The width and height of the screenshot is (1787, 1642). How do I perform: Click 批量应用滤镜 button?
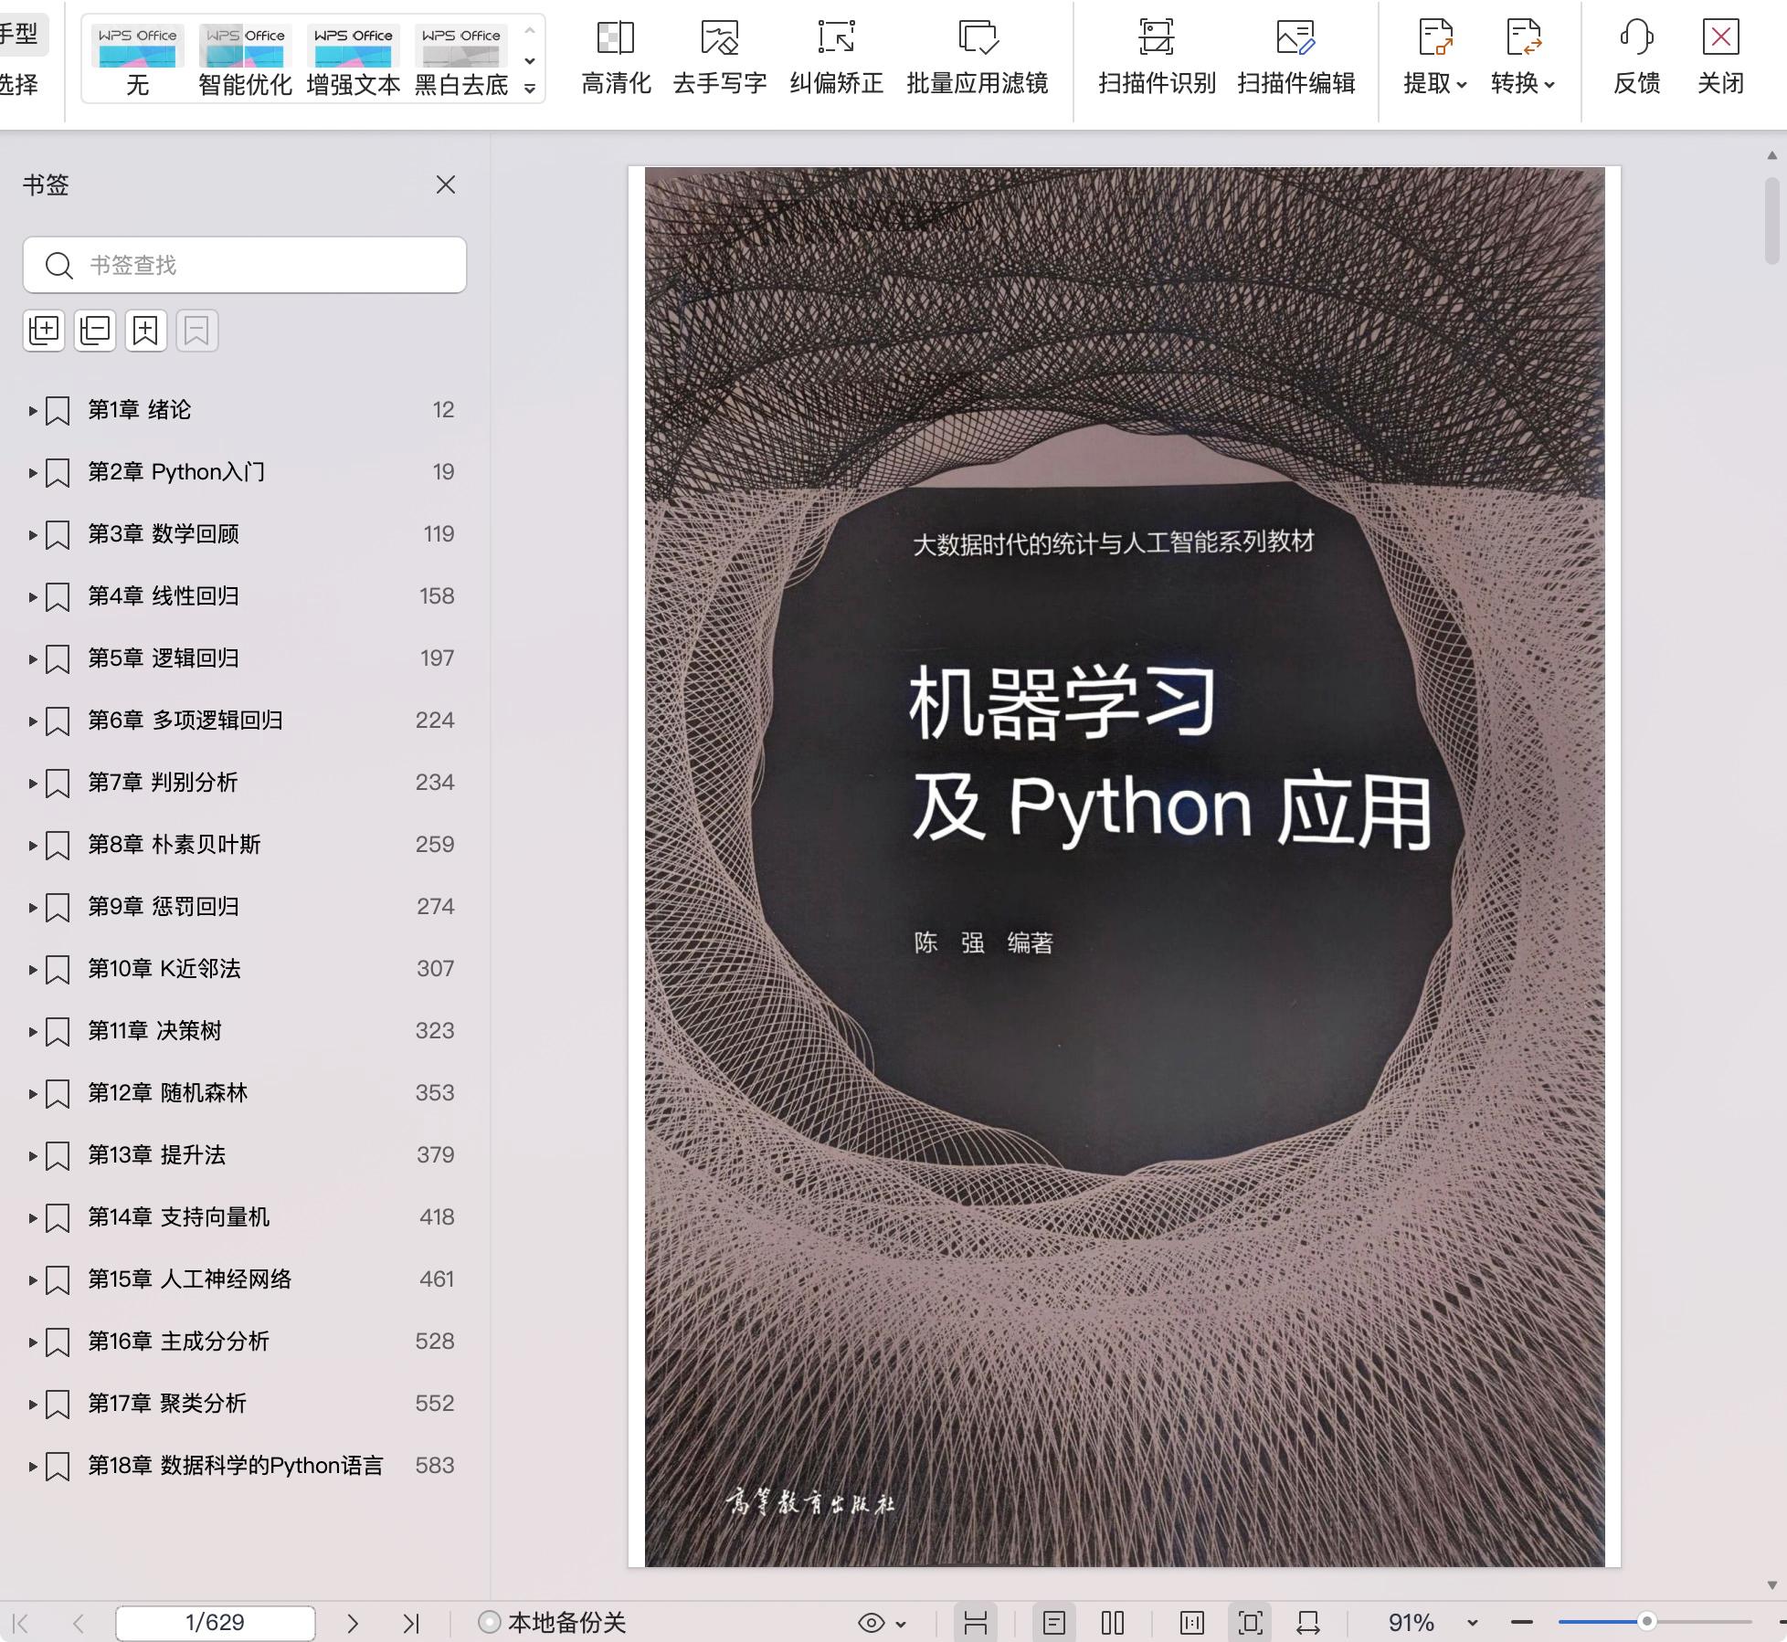pos(977,58)
